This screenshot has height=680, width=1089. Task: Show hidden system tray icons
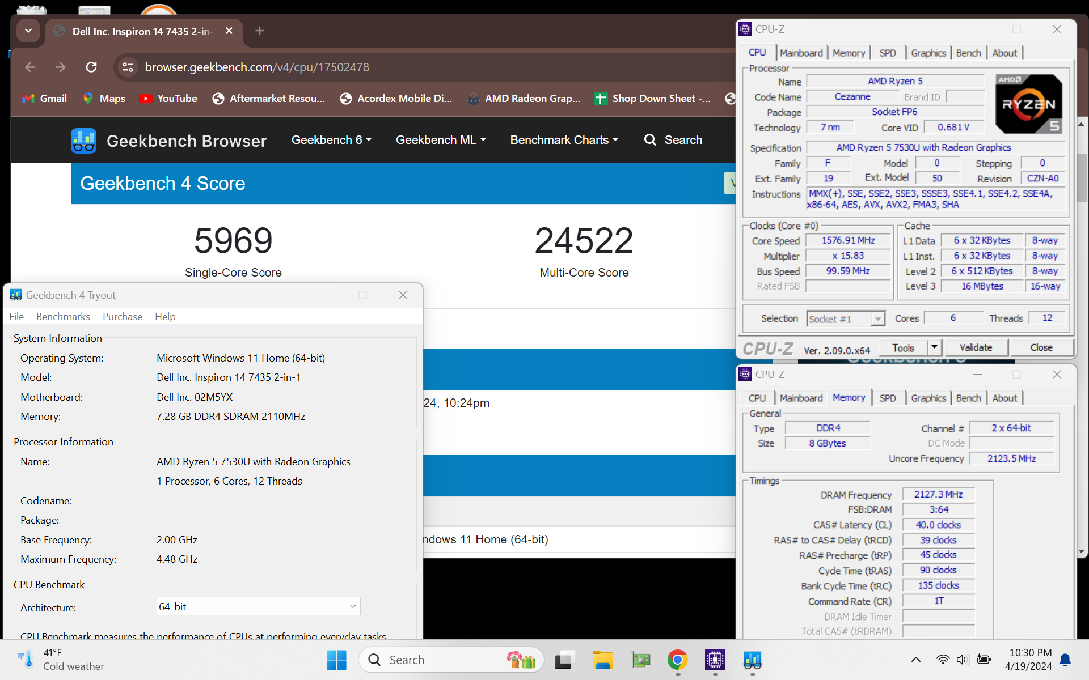(915, 660)
